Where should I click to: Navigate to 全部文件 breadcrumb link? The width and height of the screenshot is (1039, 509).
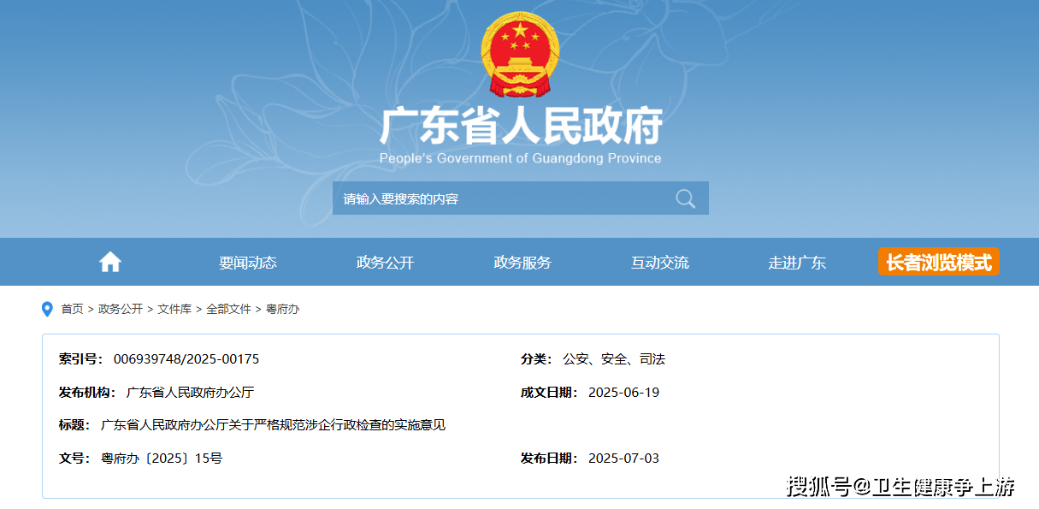pos(228,309)
